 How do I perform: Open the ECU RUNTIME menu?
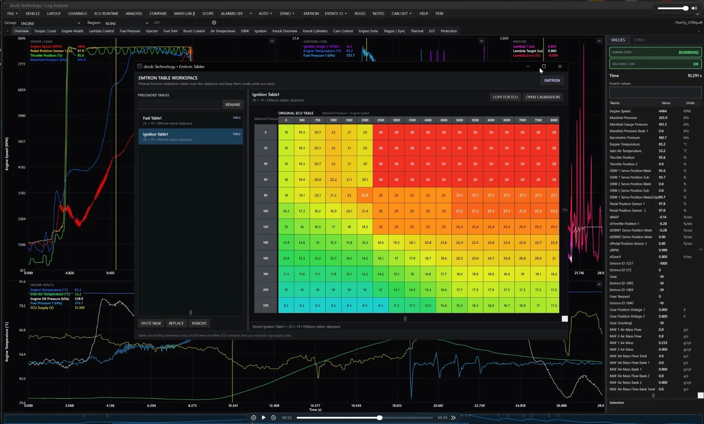coord(106,14)
